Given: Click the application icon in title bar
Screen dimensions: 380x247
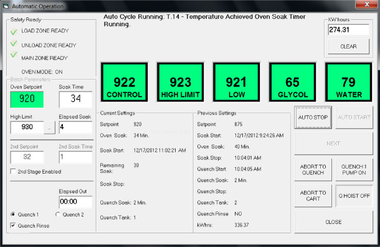Looking at the screenshot, I should [6, 6].
